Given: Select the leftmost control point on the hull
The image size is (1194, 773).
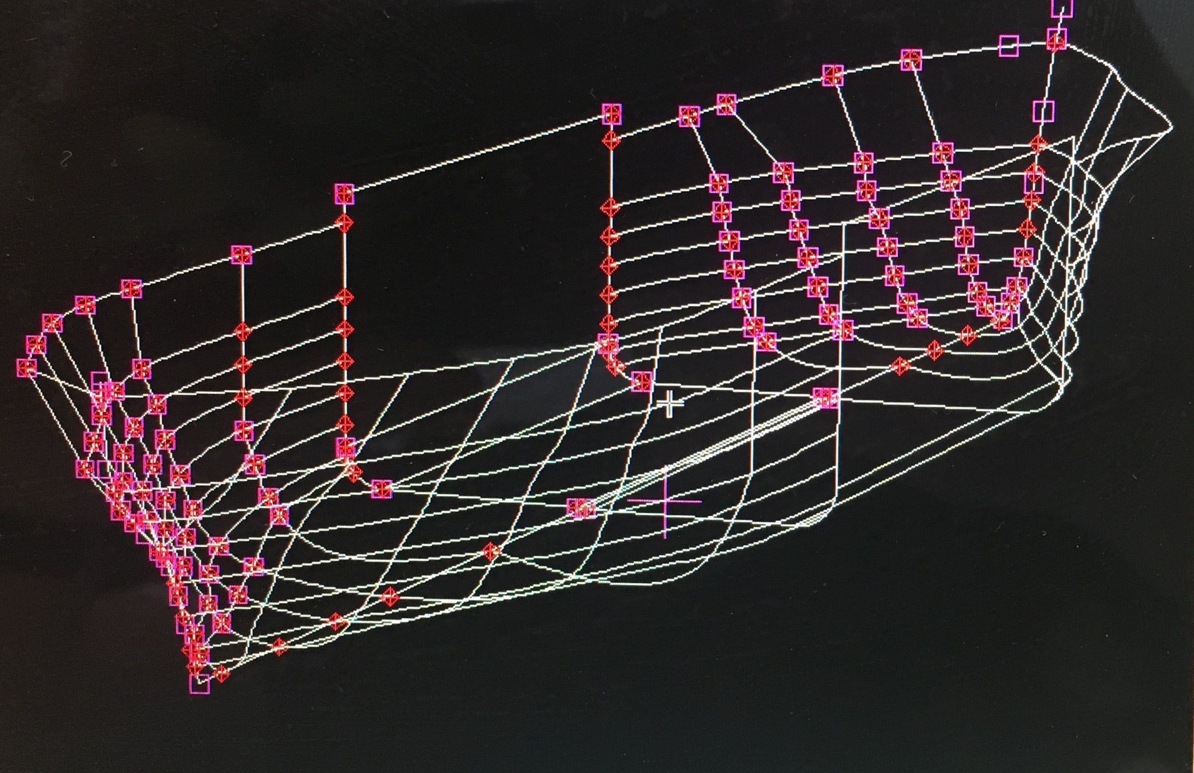Looking at the screenshot, I should (x=26, y=368).
